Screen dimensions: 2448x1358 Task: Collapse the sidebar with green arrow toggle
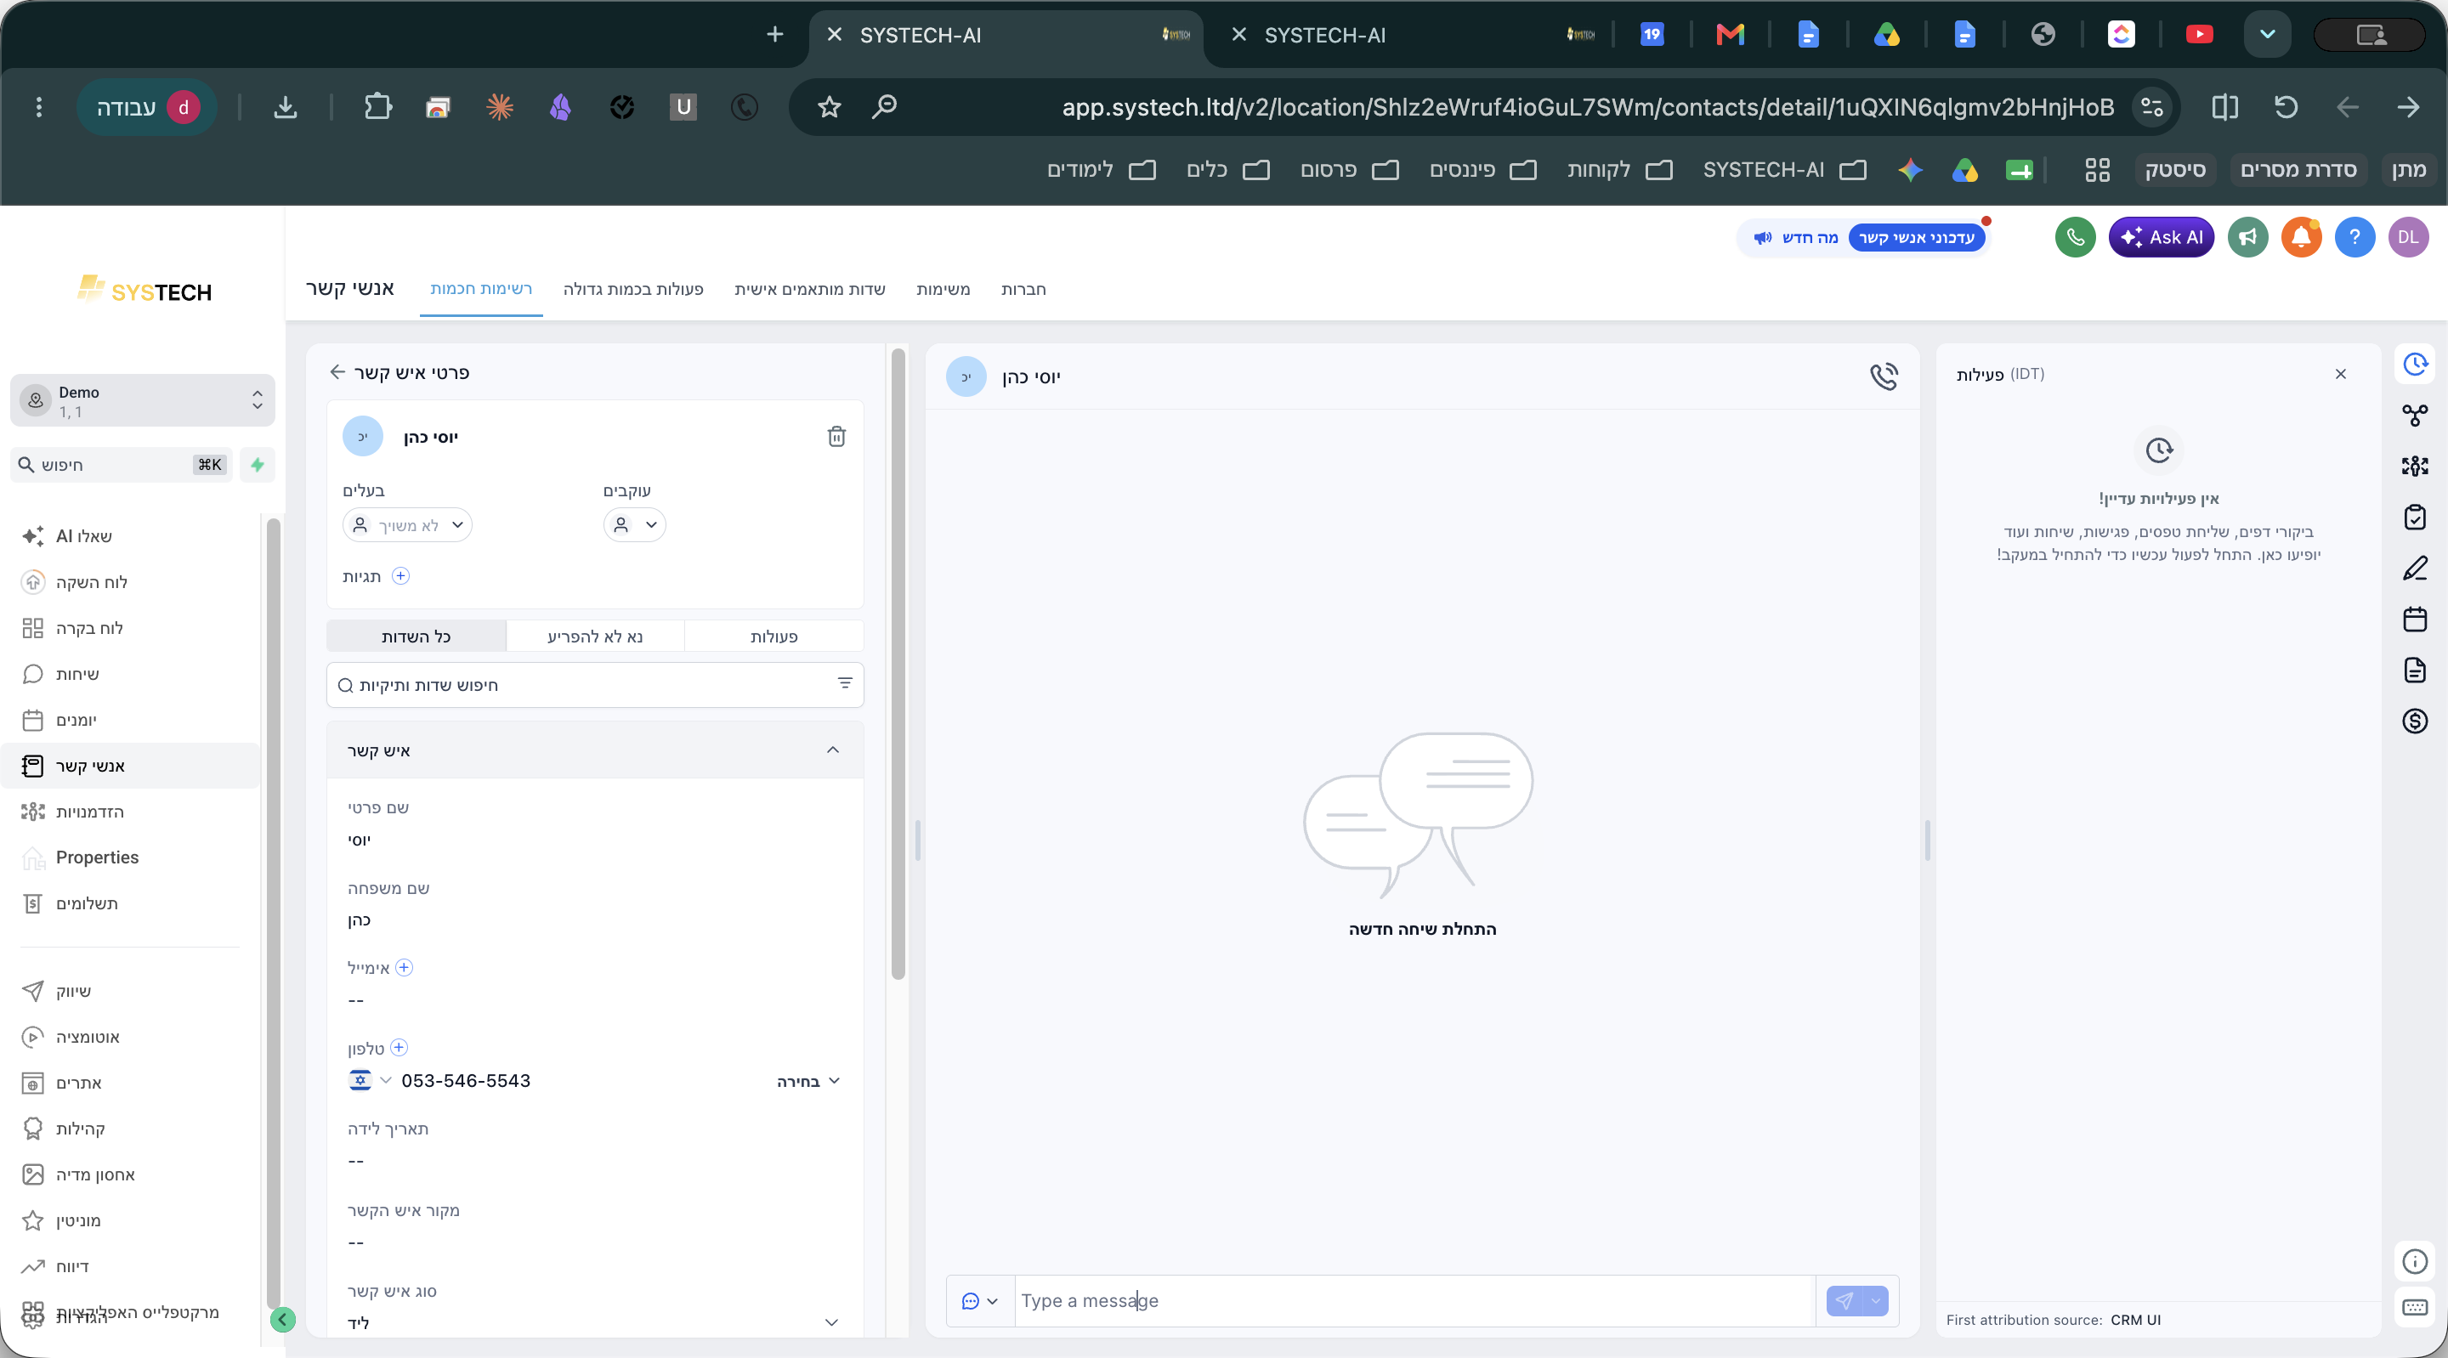click(282, 1319)
